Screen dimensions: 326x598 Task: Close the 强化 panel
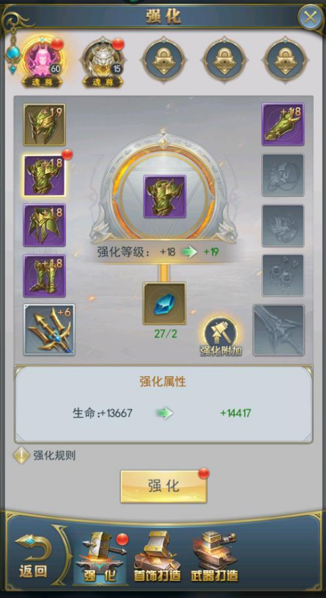click(x=310, y=17)
